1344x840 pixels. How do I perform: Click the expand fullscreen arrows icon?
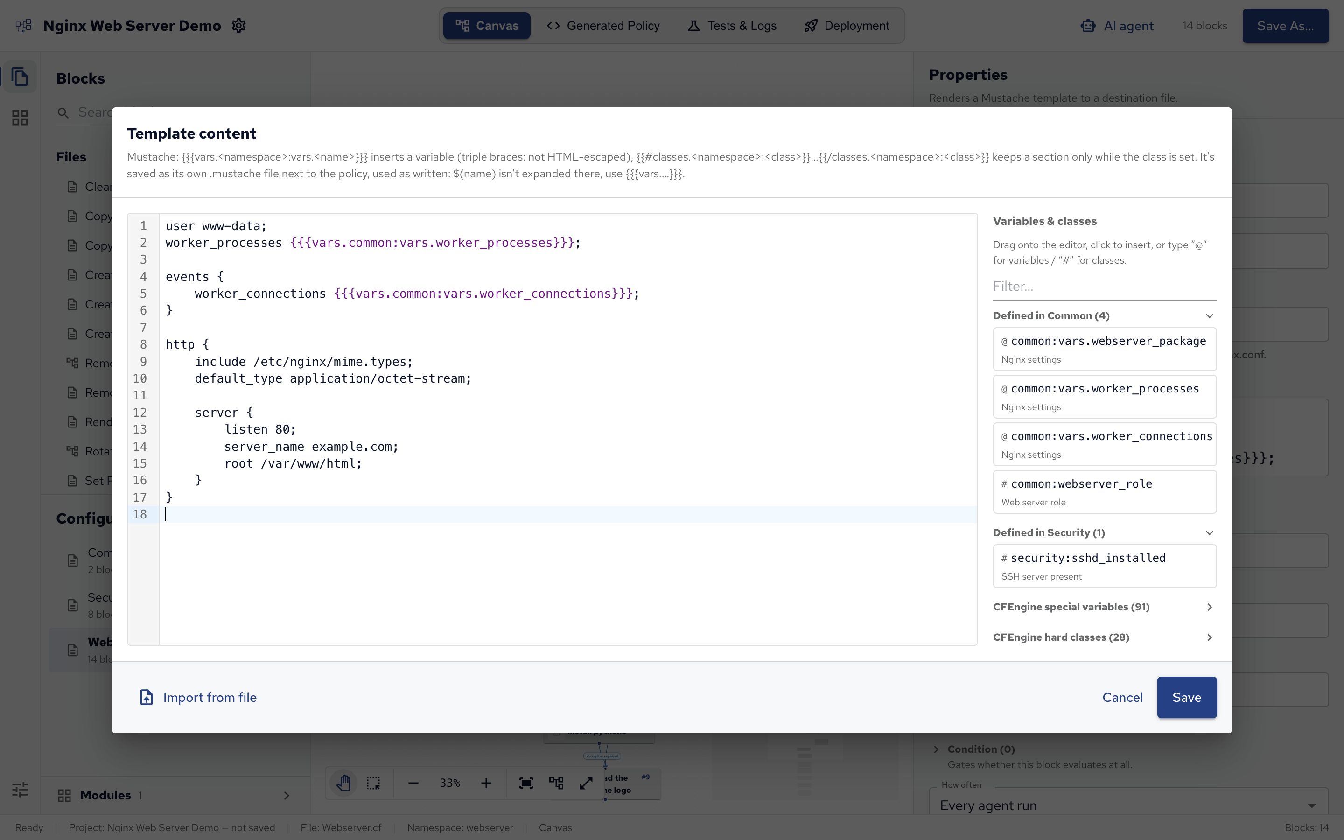coord(586,783)
